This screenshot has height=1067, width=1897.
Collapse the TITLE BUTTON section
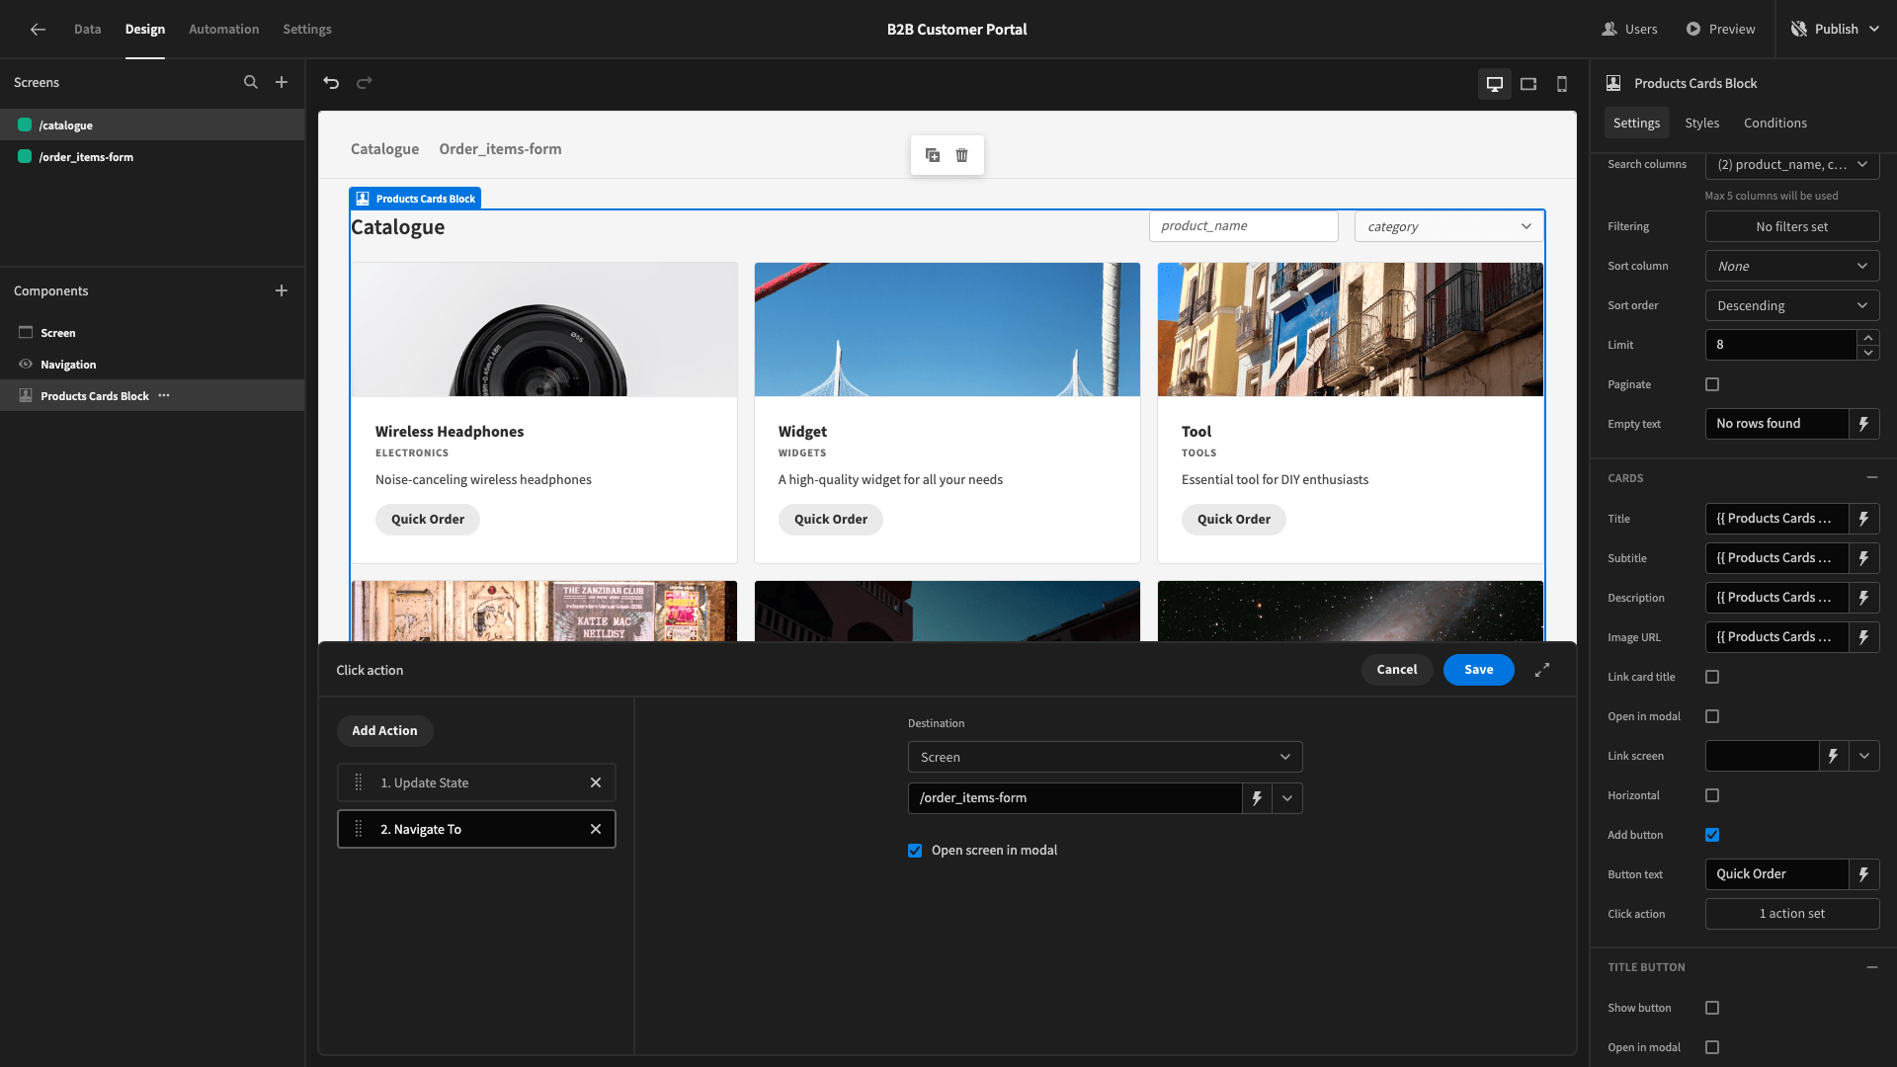pyautogui.click(x=1871, y=967)
